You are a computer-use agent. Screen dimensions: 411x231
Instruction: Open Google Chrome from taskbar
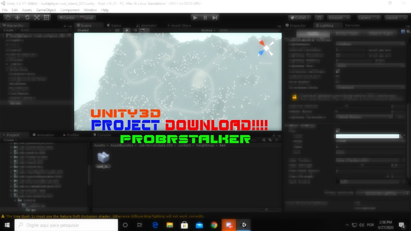tap(214, 225)
